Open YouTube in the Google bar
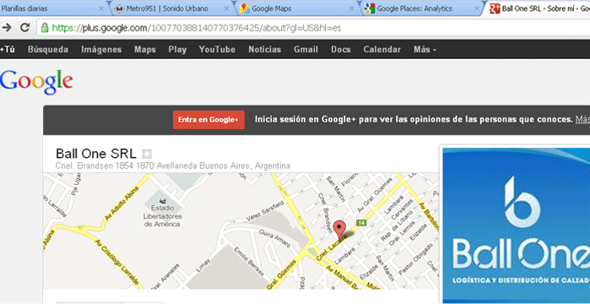Image resolution: width=590 pixels, height=304 pixels. click(217, 50)
